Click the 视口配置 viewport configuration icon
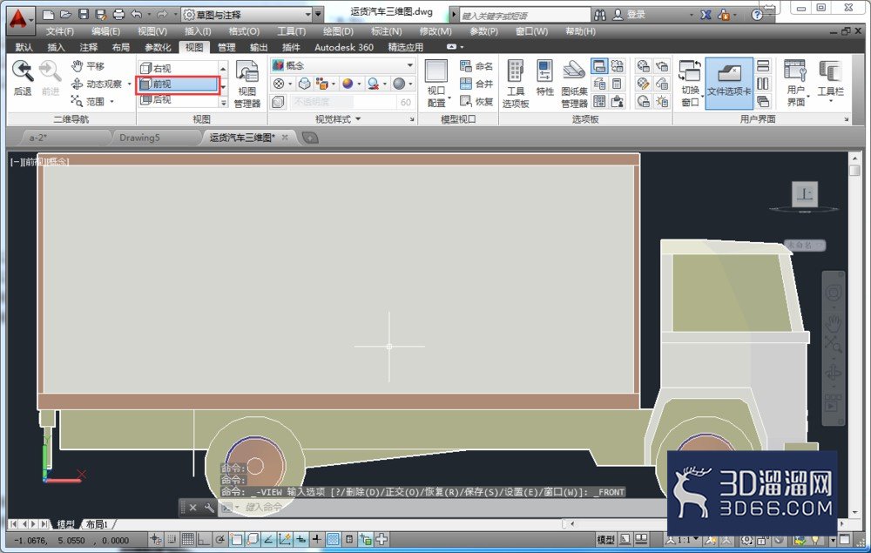Viewport: 871px width, 553px height. (x=436, y=72)
